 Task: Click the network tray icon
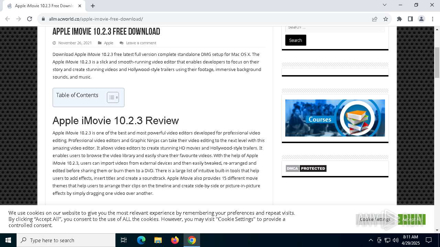387,240
